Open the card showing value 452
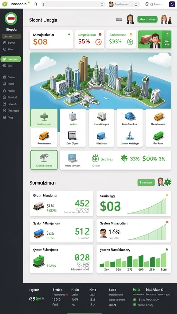 (61, 204)
